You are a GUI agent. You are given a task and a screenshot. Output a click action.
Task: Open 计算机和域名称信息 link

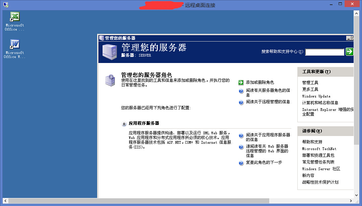tap(320, 102)
